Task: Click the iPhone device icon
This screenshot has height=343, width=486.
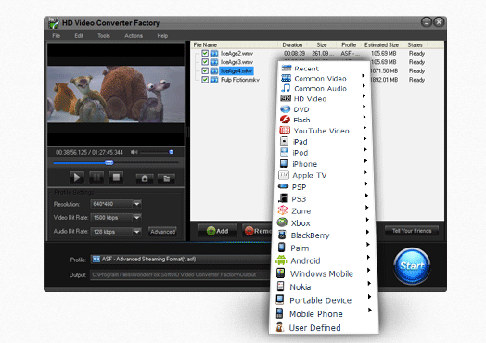Action: click(x=284, y=163)
